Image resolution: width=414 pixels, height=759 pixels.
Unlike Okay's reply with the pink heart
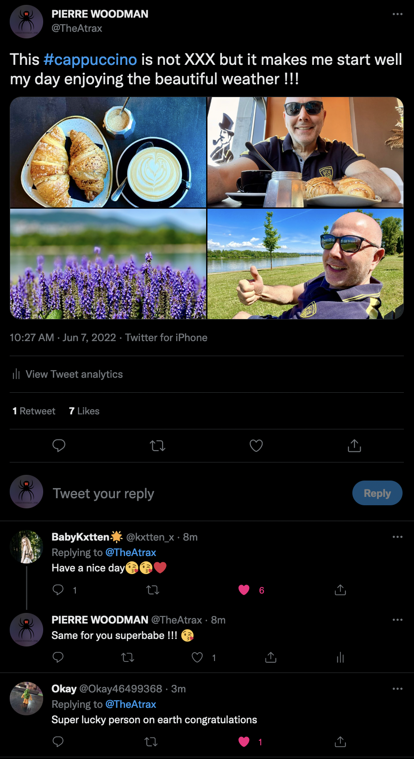coord(244,742)
